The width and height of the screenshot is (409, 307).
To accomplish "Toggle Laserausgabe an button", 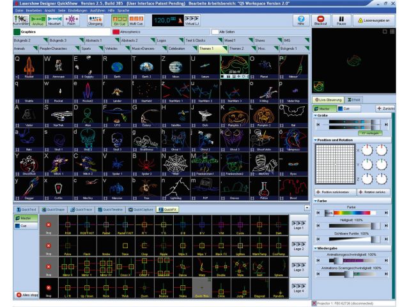I will 374,20.
